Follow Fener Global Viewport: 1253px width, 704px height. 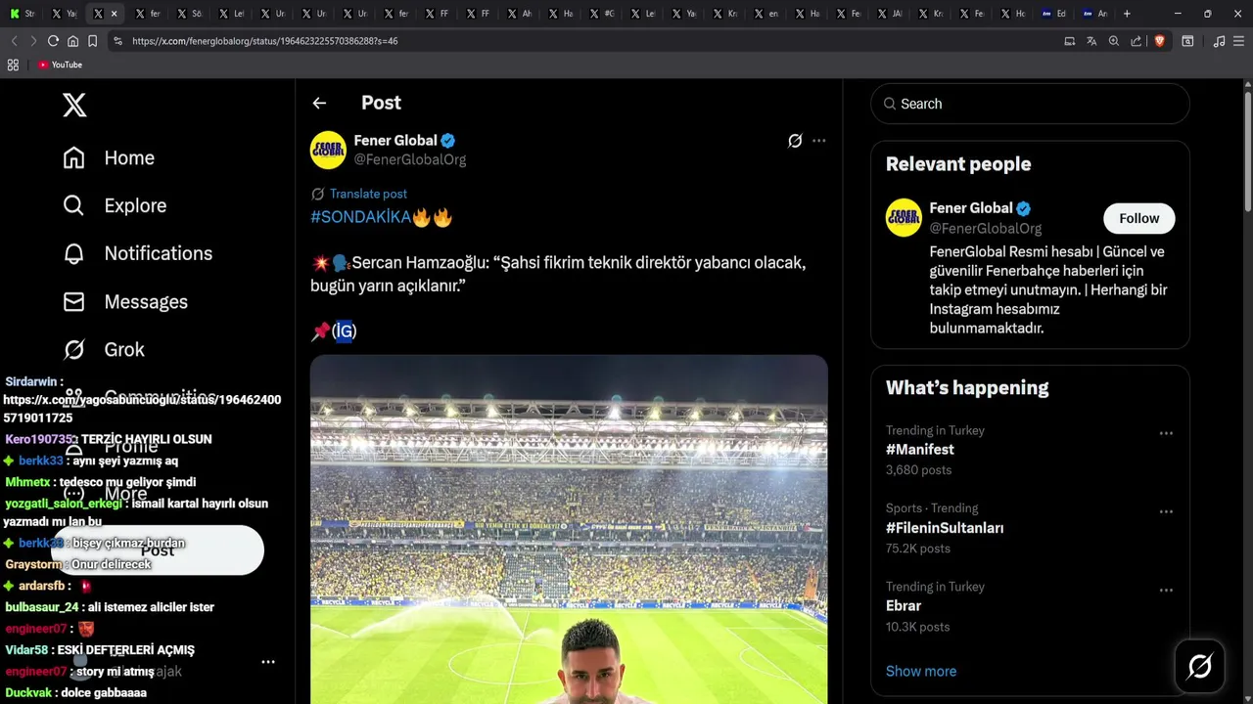(1139, 218)
